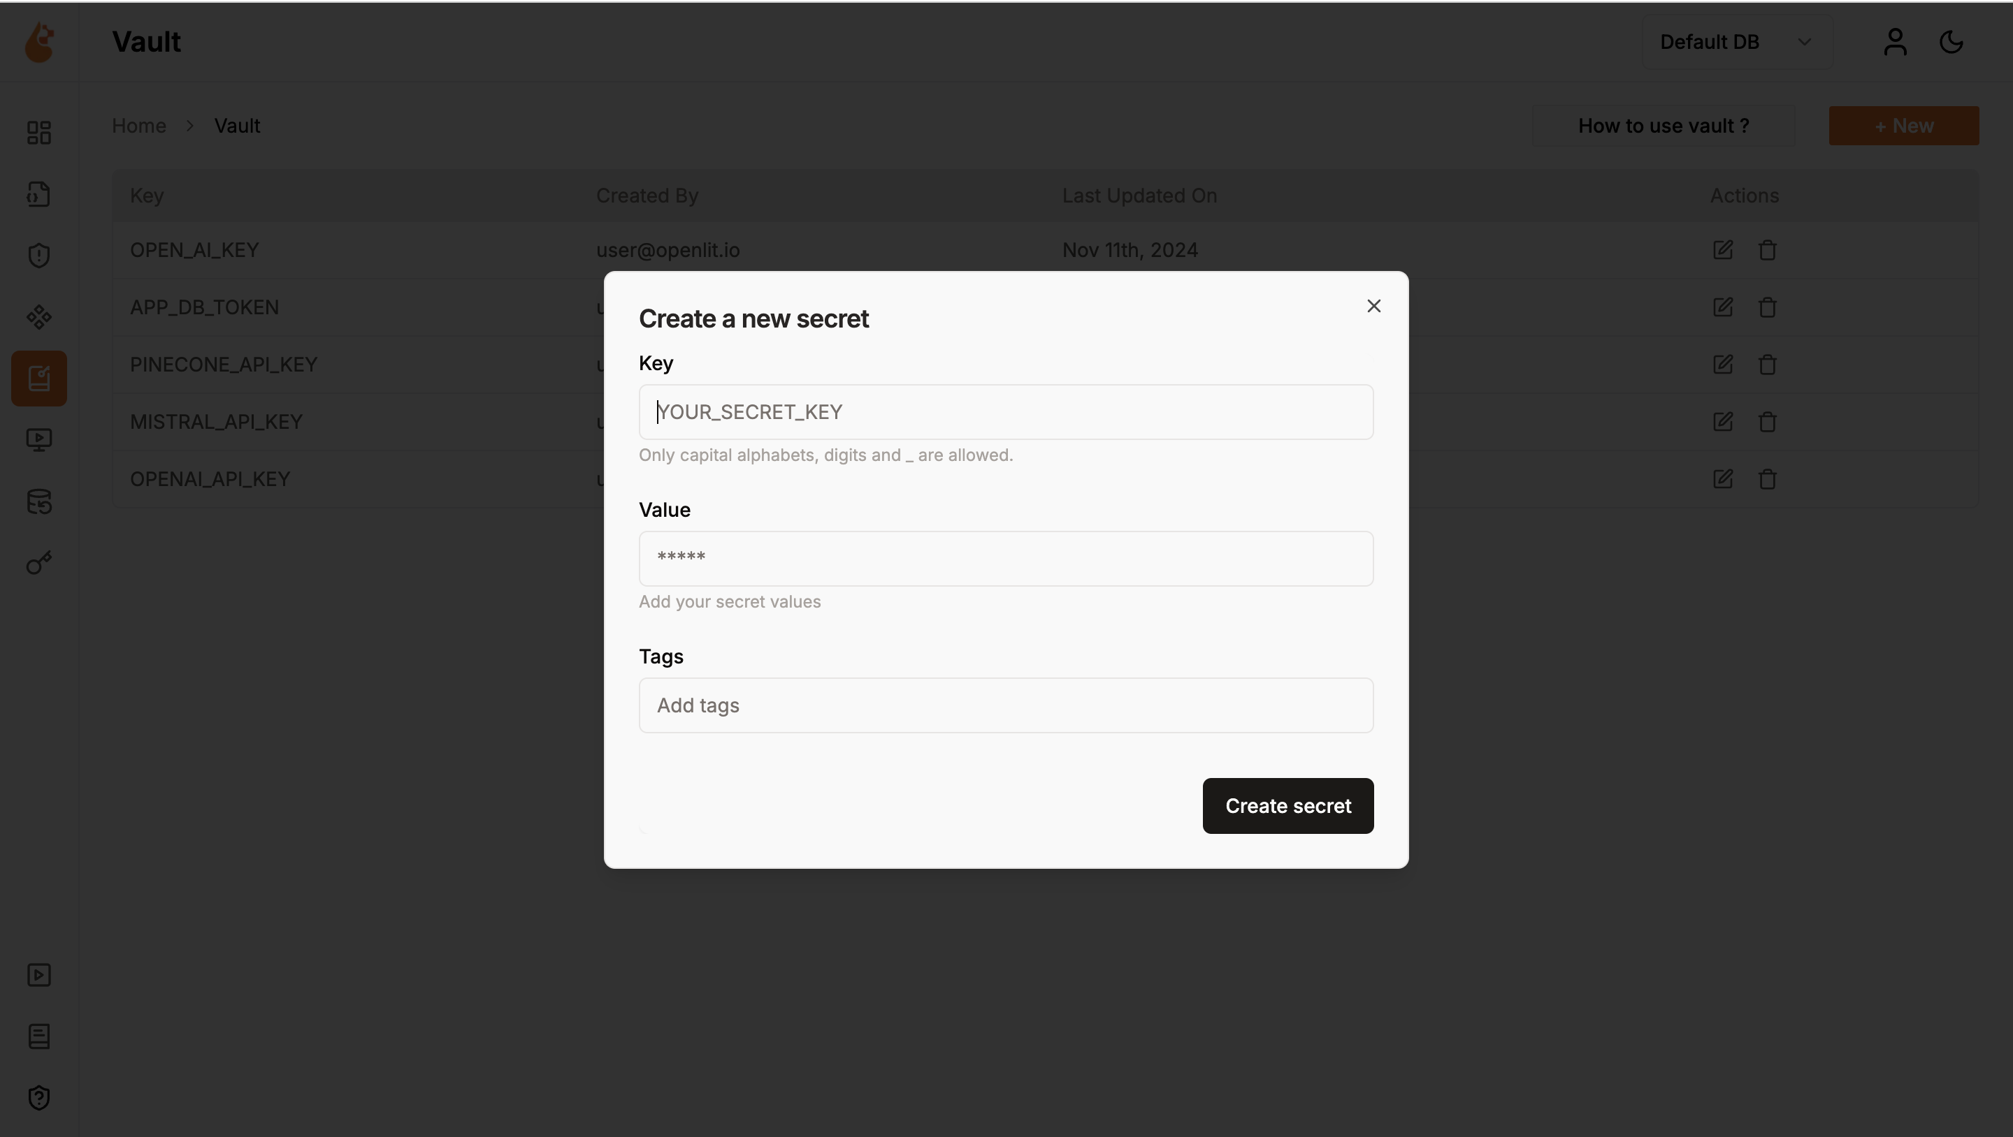This screenshot has width=2013, height=1137.
Task: Click the Tags input field
Action: coord(1006,705)
